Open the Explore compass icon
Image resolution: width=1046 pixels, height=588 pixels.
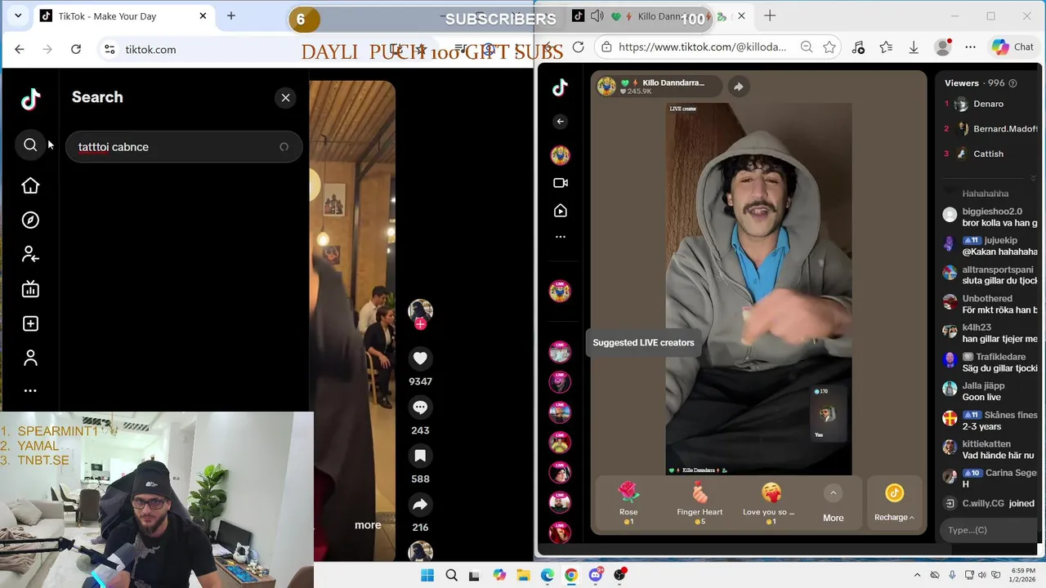tap(30, 220)
